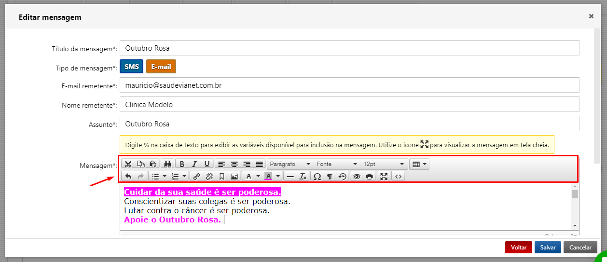607x262 pixels.
Task: Click the Cut (scissors) icon
Action: pos(128,164)
